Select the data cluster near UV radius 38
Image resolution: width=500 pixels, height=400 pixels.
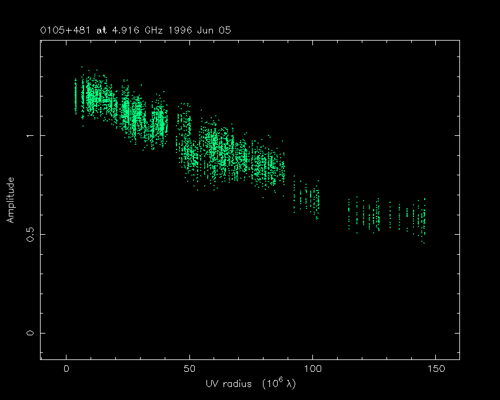point(159,121)
